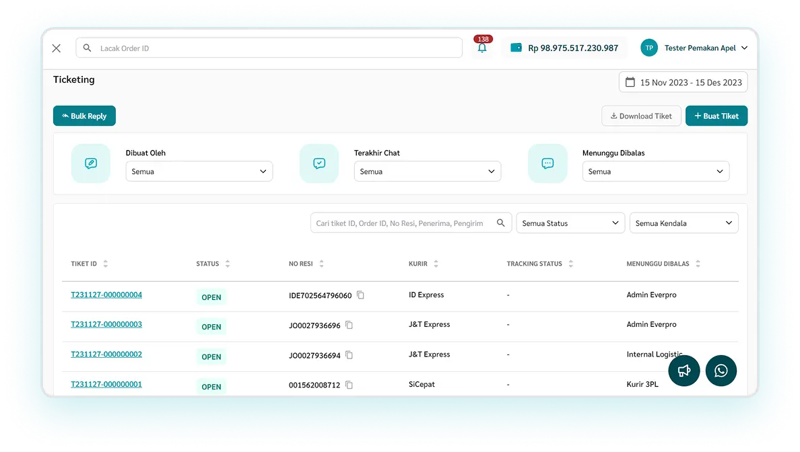Expand the Menunggu Dibalas filter dropdown
The height and width of the screenshot is (452, 800).
[655, 172]
